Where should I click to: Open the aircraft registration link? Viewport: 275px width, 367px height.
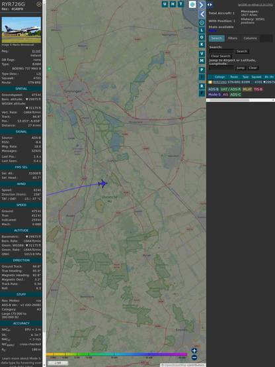coord(36,51)
